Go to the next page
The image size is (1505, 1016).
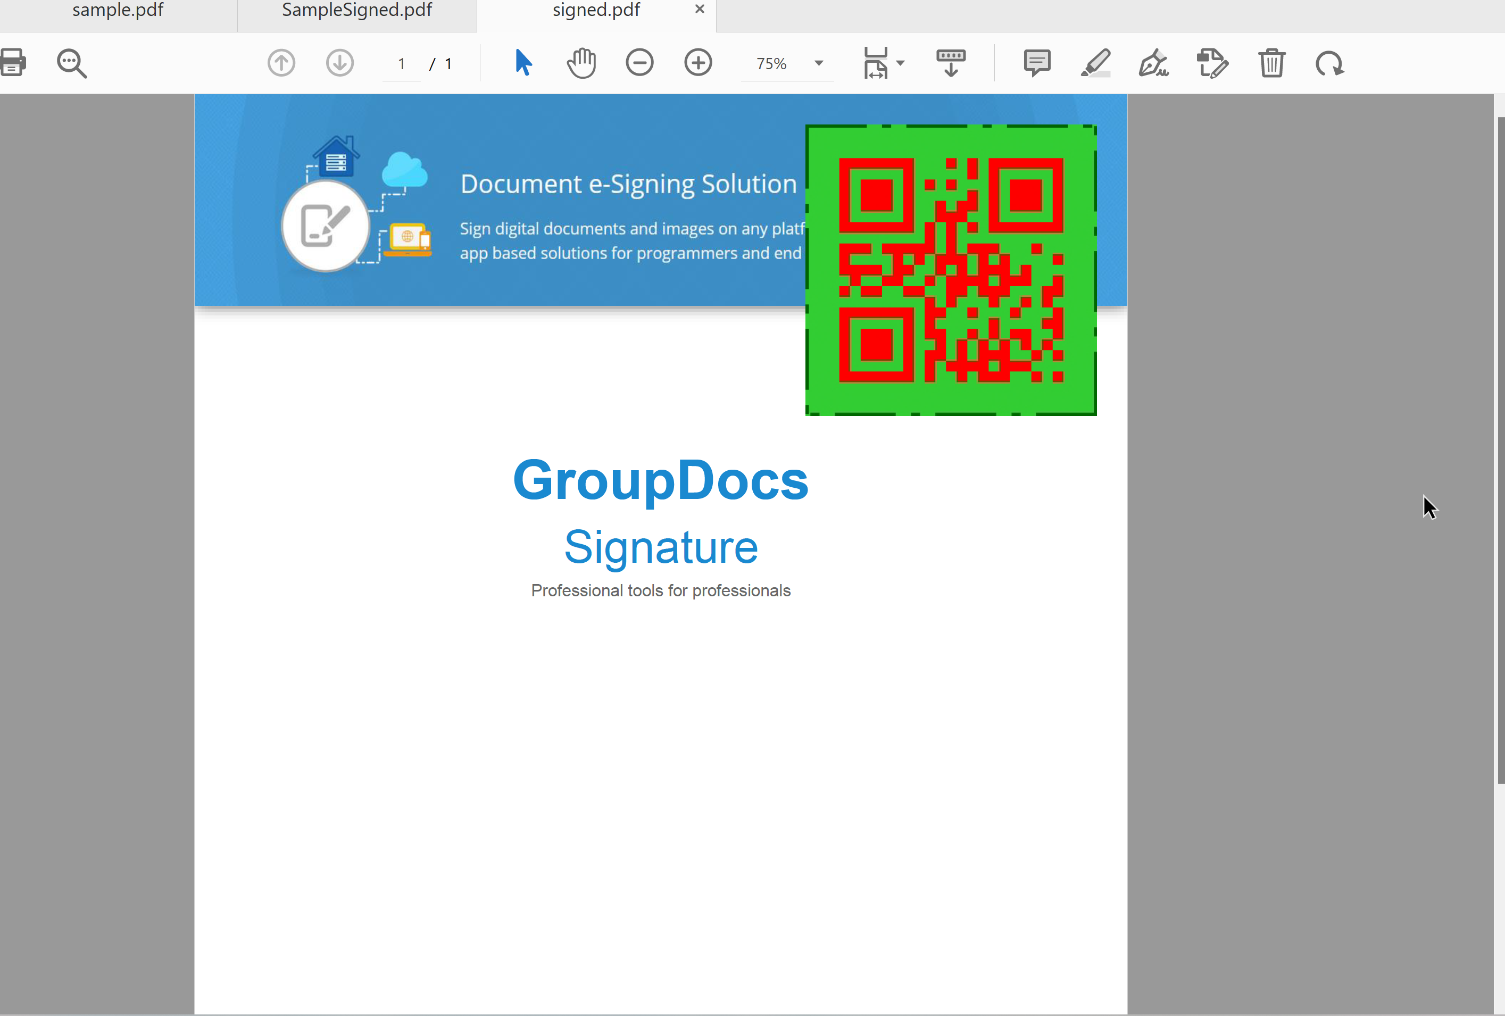coord(339,63)
